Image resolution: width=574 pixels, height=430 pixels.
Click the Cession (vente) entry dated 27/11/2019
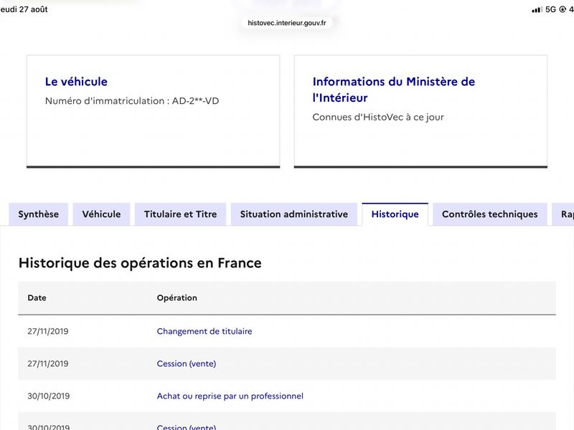(x=187, y=364)
